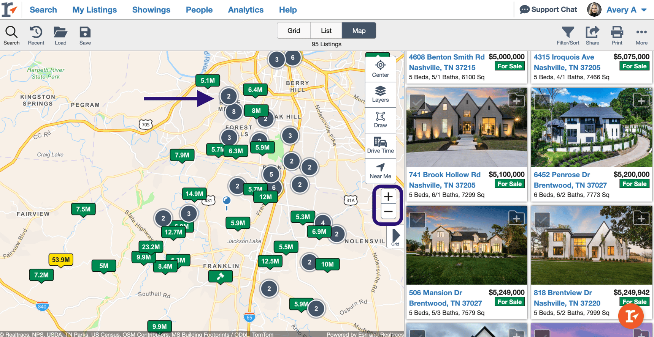Open the More options menu

point(641,35)
